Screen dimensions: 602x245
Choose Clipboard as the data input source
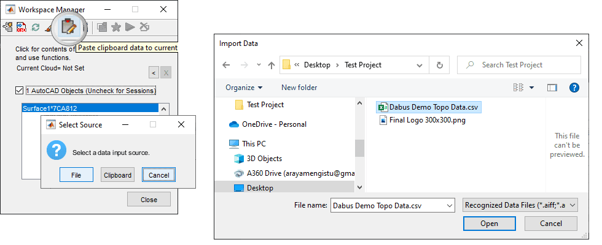pos(117,175)
